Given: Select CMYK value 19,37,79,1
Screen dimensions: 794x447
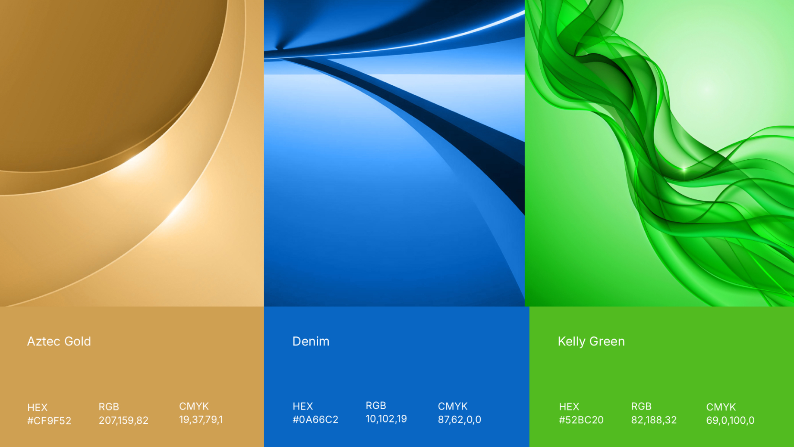Looking at the screenshot, I should [201, 419].
